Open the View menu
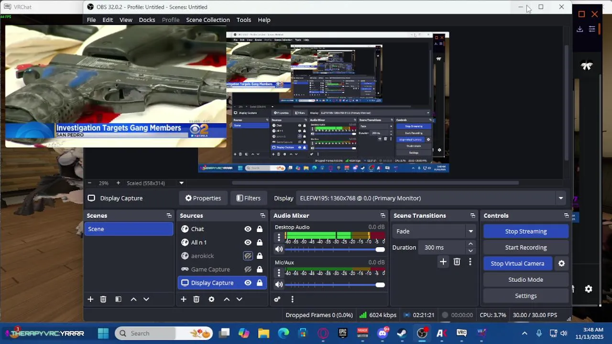The height and width of the screenshot is (344, 612). click(126, 20)
